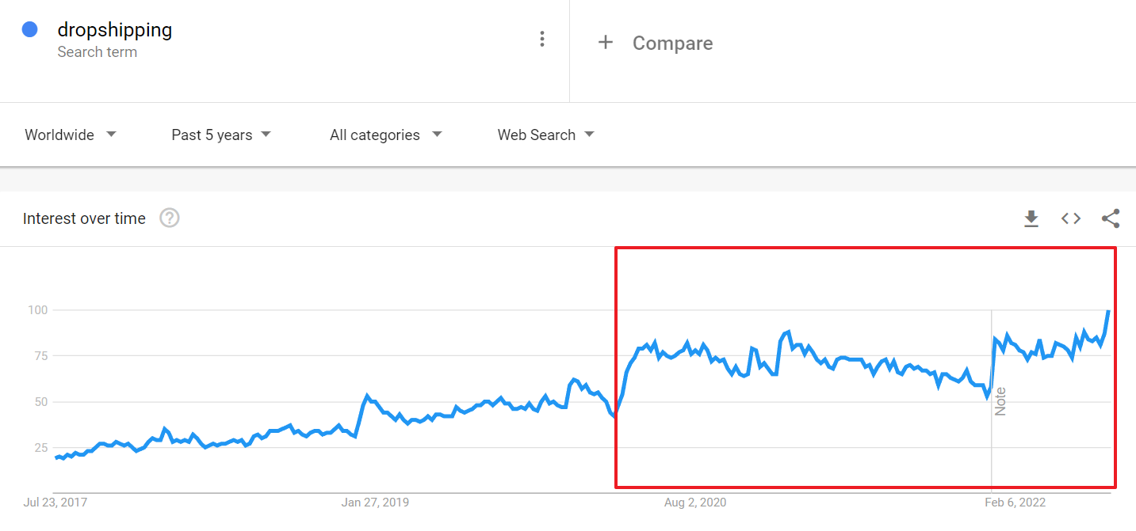Expand the All categories dropdown
The height and width of the screenshot is (531, 1136).
click(385, 135)
